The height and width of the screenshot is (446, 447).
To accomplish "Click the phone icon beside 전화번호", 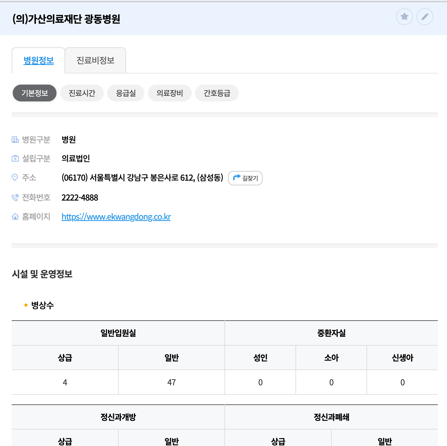I will (x=15, y=197).
